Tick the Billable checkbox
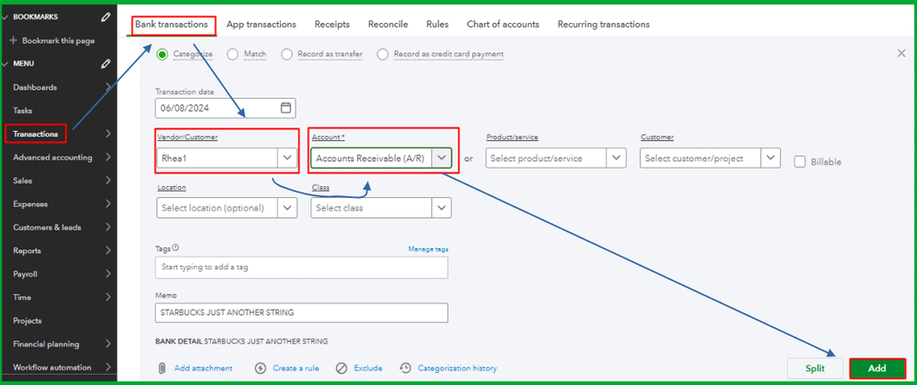The height and width of the screenshot is (385, 917). point(800,162)
